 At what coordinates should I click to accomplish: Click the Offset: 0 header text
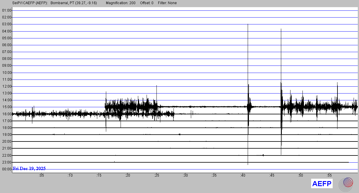click(147, 3)
